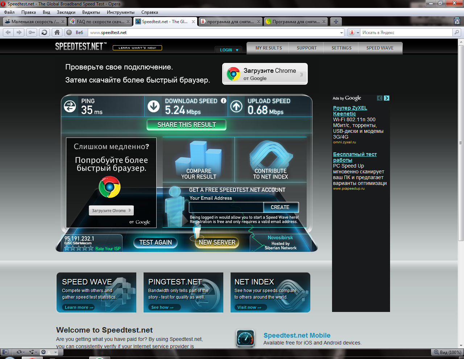The height and width of the screenshot is (359, 464).
Task: Switch to the Маленькая скорость tab
Action: pyautogui.click(x=35, y=21)
